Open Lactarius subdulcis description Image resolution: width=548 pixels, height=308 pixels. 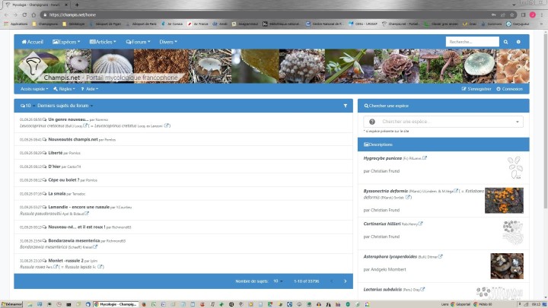(x=382, y=290)
